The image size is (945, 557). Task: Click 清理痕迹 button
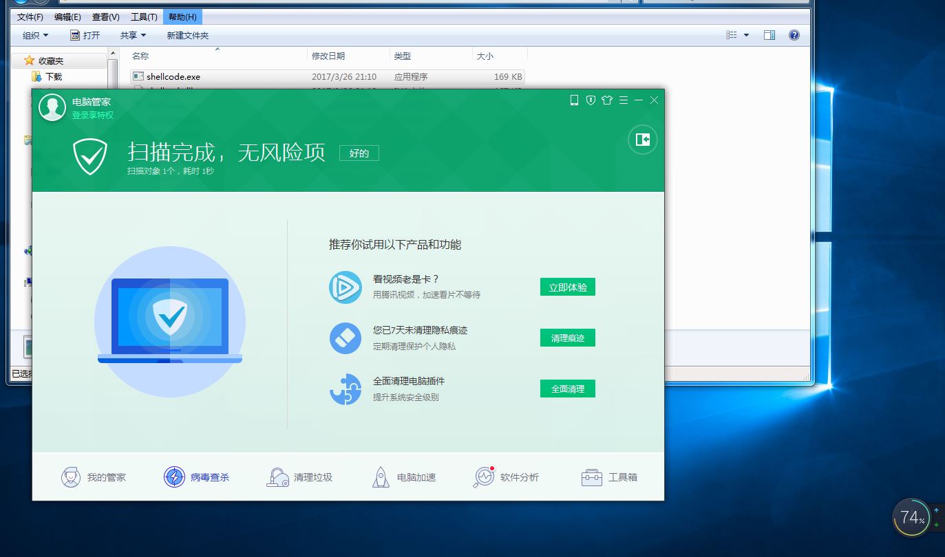pos(568,338)
